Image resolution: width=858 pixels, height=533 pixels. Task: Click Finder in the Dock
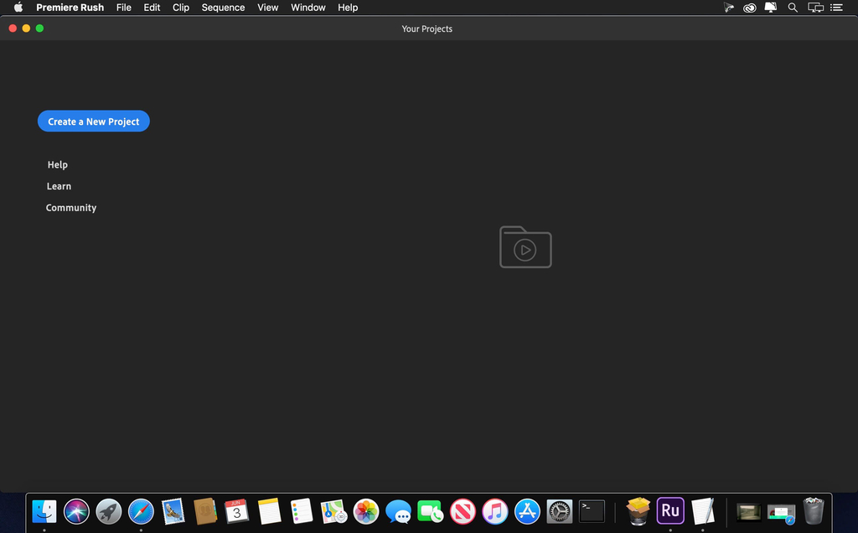pos(44,511)
